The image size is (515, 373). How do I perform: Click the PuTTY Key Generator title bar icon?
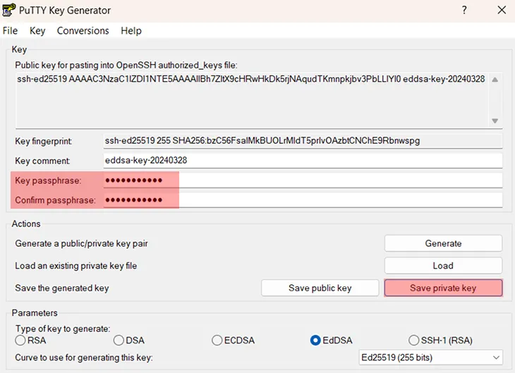(10, 11)
